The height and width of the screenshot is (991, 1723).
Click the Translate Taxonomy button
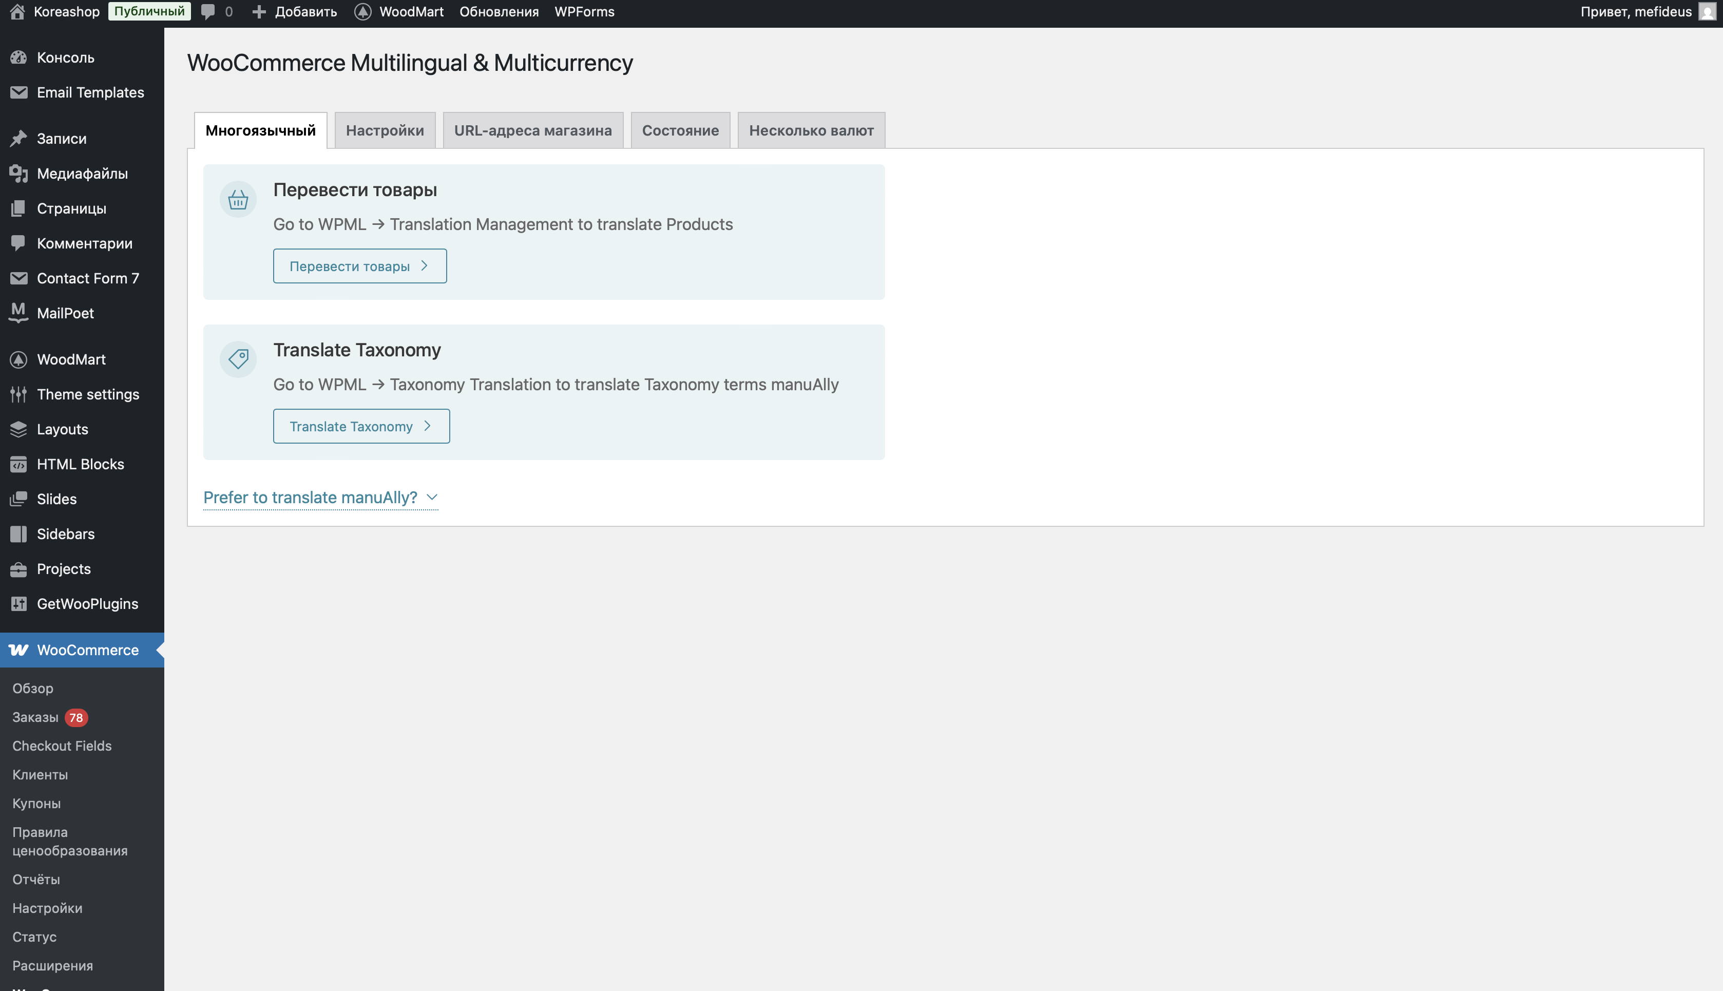coord(360,426)
